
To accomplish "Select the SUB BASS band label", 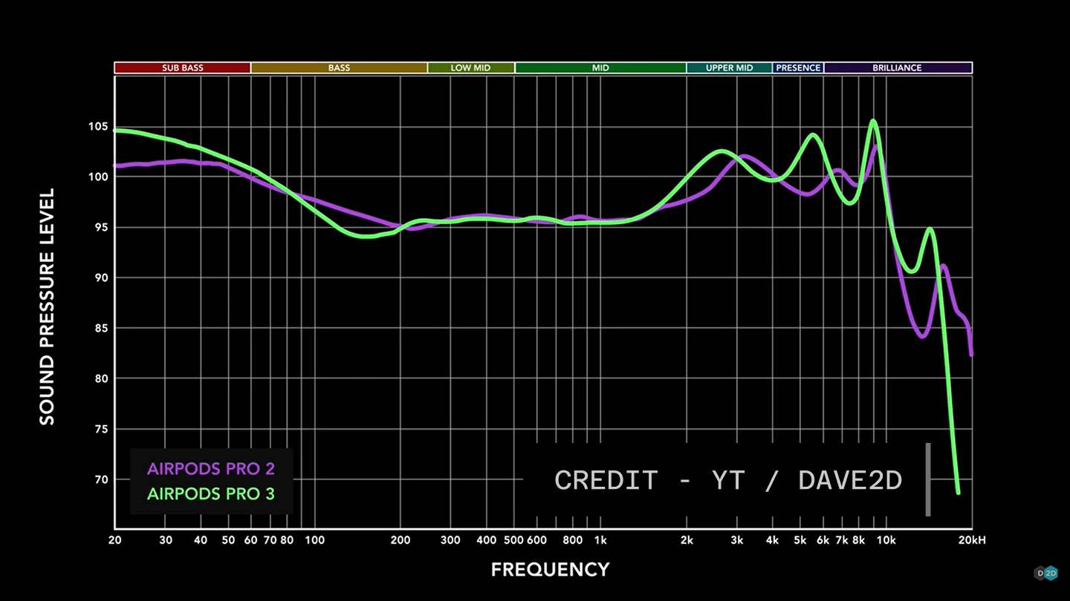I will (x=181, y=68).
